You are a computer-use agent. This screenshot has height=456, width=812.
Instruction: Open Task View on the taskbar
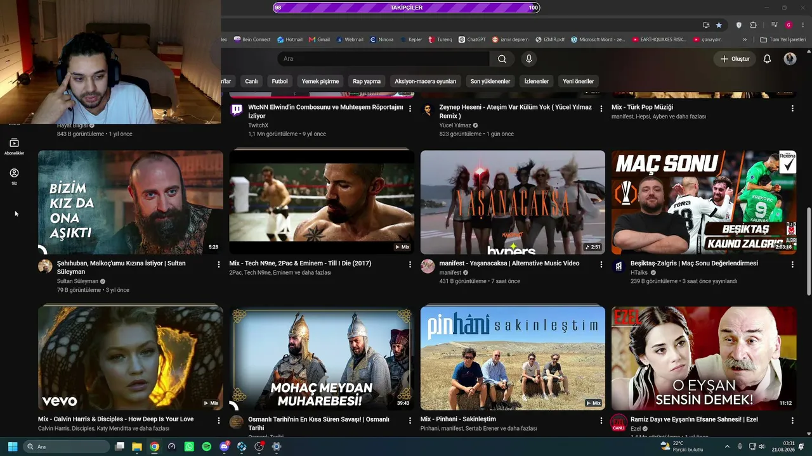click(119, 446)
